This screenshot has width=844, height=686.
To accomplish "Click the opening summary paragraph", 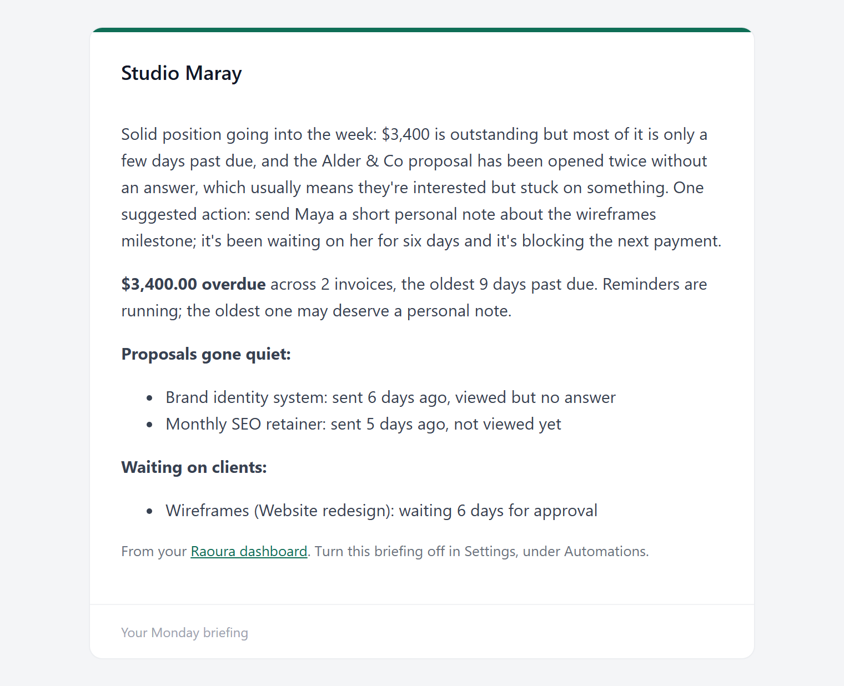I will [421, 188].
